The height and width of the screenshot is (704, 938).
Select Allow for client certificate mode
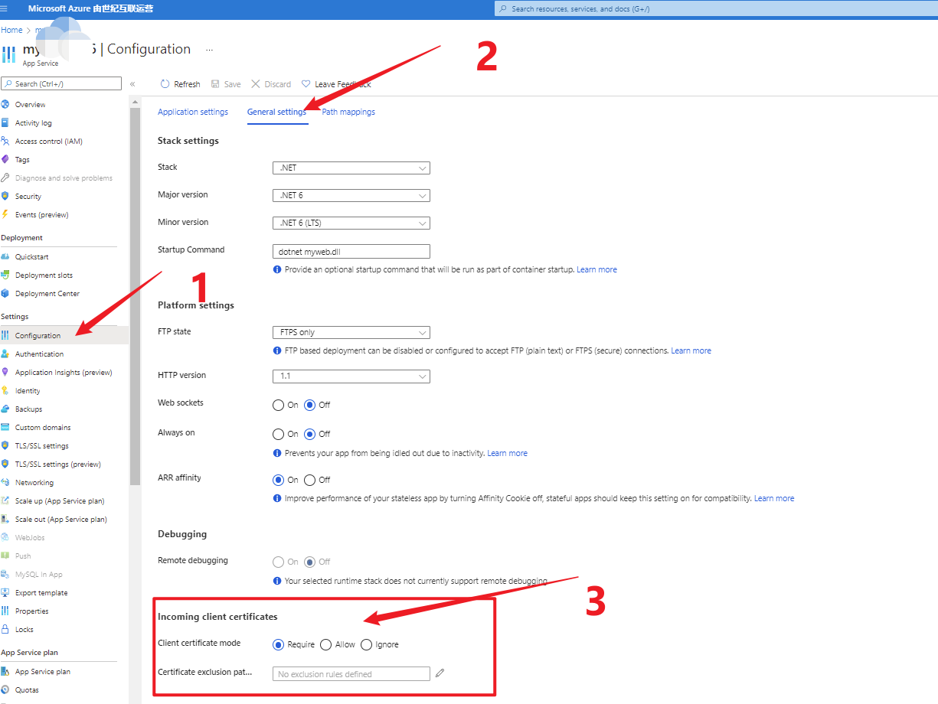tap(326, 644)
